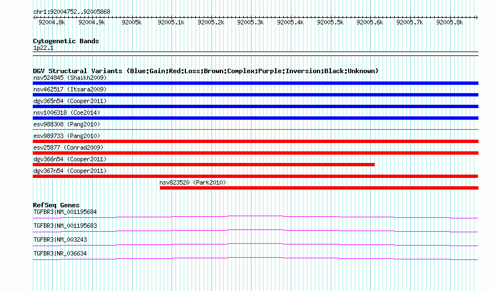
Task: Select the RefSeq Genes track heading
Action: coord(56,205)
